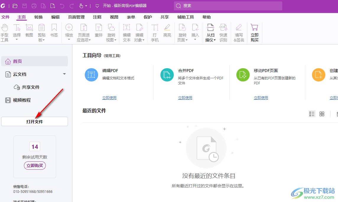Switch to the Page Management (页面管理) tab
The image size is (338, 202).
pyautogui.click(x=76, y=17)
